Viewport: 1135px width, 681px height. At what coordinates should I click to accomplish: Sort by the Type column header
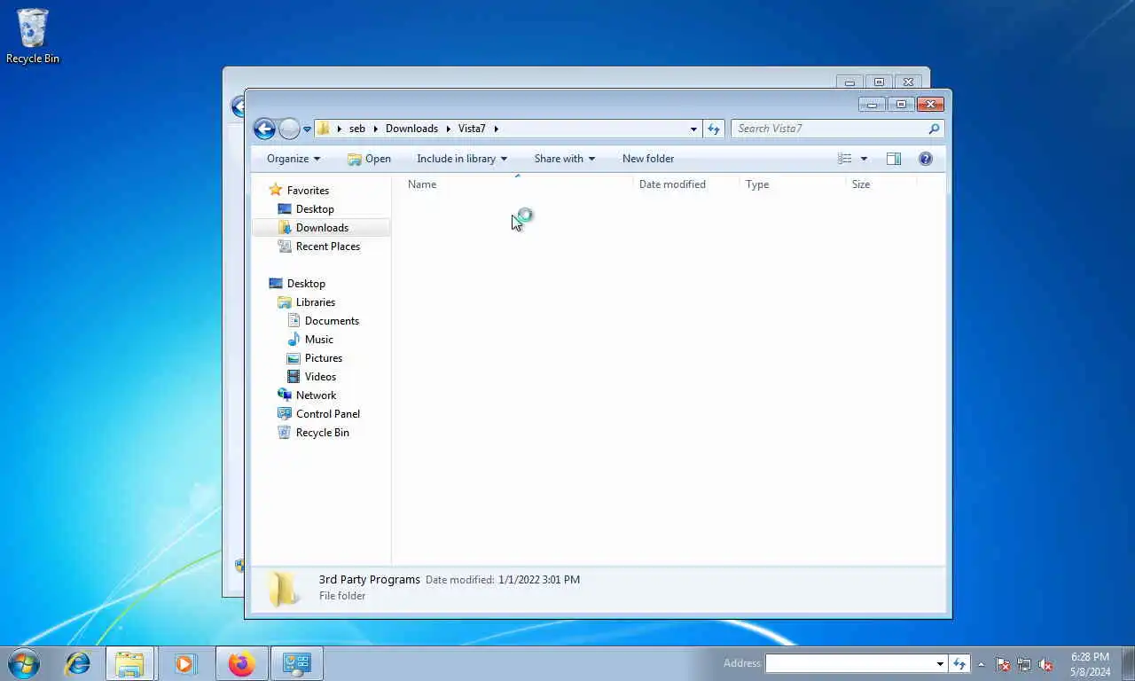(793, 184)
